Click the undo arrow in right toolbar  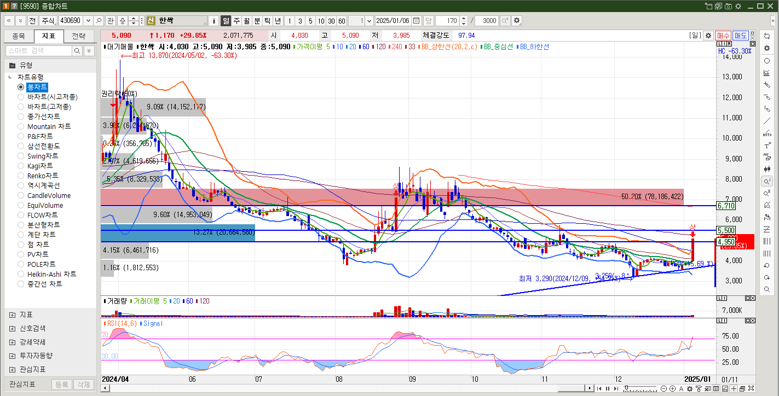coord(767,265)
